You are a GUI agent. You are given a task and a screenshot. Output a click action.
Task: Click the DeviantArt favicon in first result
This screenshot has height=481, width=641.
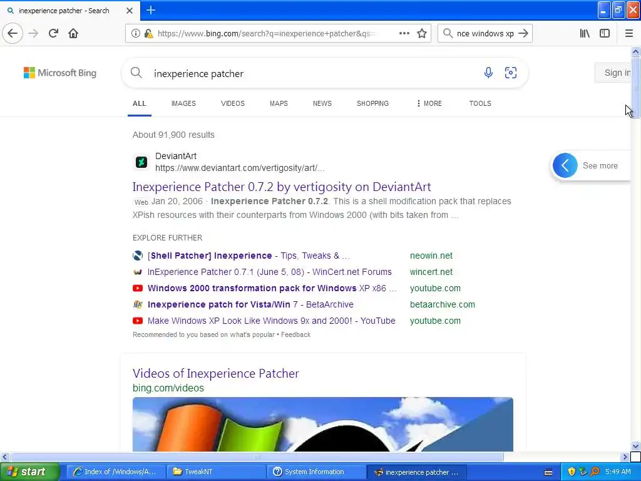pos(141,162)
